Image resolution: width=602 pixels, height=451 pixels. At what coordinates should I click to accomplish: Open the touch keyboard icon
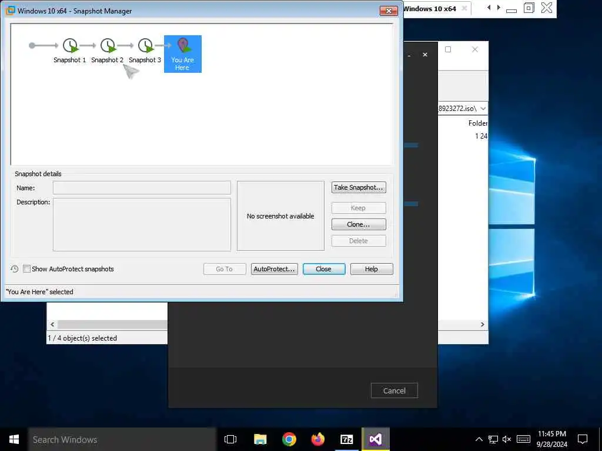523,439
